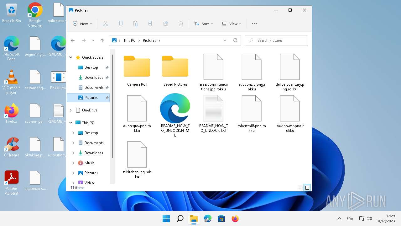Open VLC media player desktop shortcut

tap(11, 82)
